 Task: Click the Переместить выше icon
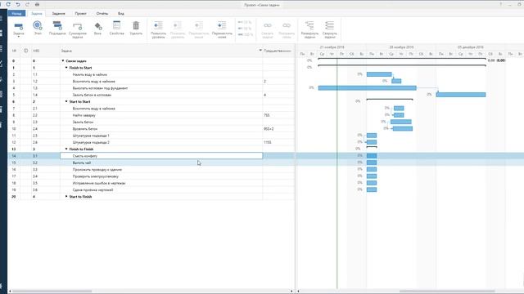tap(198, 25)
